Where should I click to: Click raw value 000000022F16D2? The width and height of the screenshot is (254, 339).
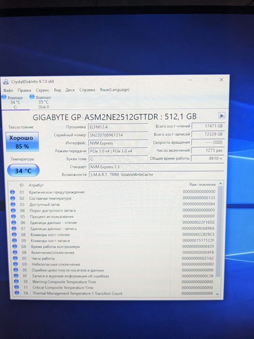click(x=198, y=222)
